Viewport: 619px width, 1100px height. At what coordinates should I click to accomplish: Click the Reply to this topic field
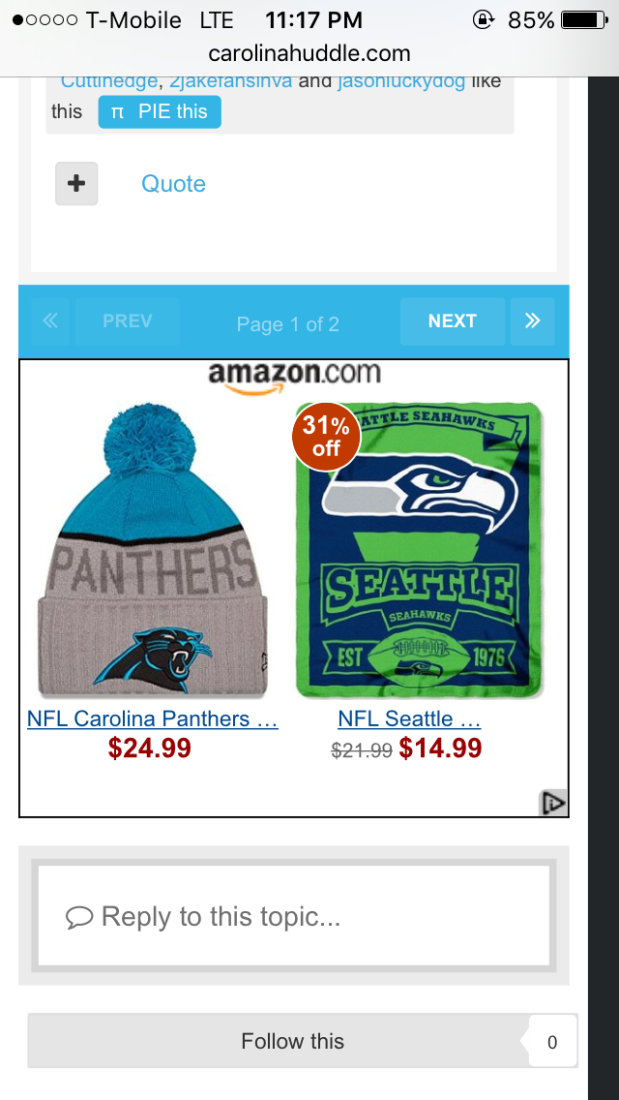click(294, 916)
